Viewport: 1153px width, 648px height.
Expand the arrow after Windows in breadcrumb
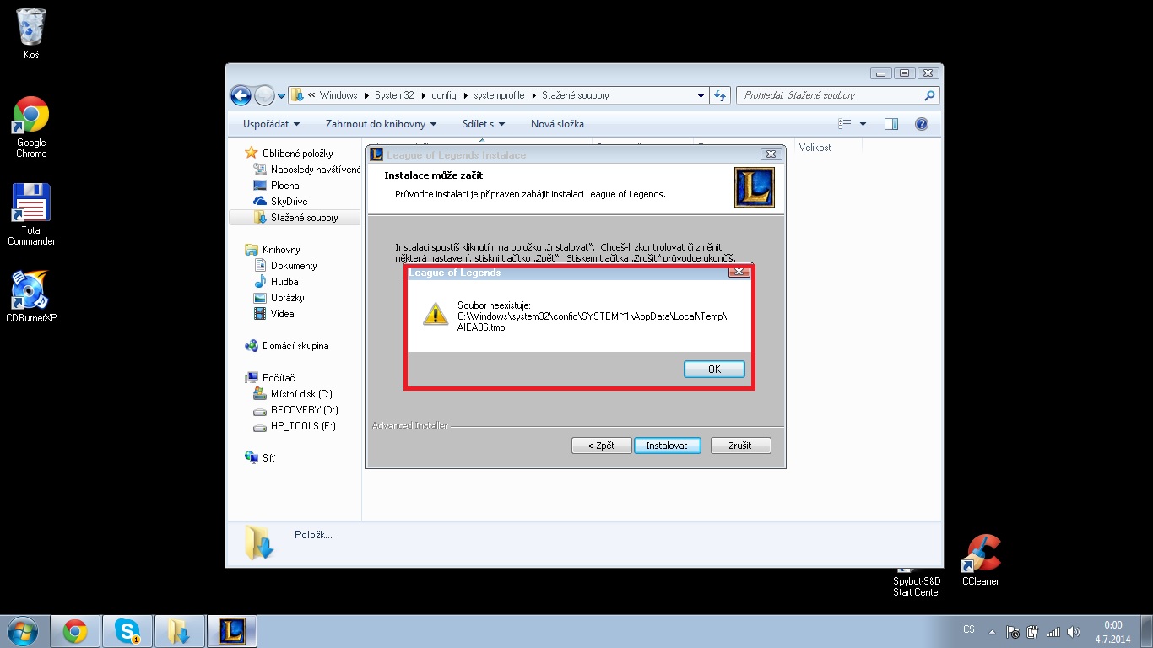pyautogui.click(x=365, y=95)
